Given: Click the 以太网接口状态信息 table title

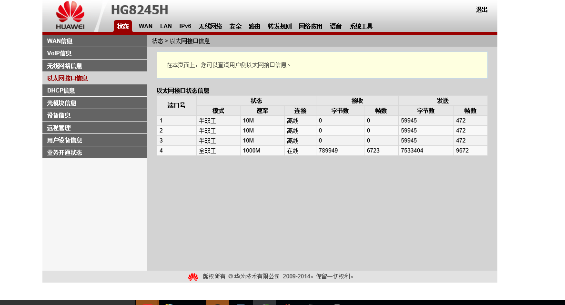Looking at the screenshot, I should pos(183,91).
